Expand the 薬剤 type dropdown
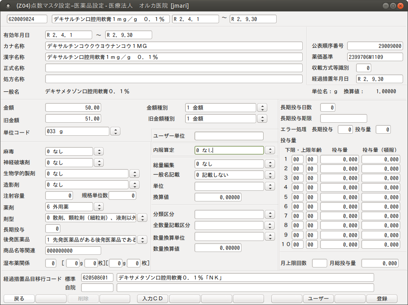 99,207
